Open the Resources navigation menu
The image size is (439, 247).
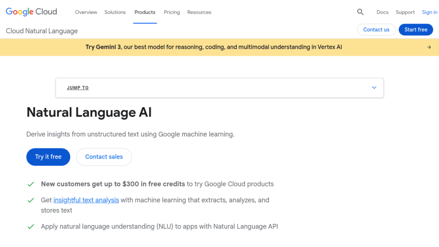coord(199,12)
